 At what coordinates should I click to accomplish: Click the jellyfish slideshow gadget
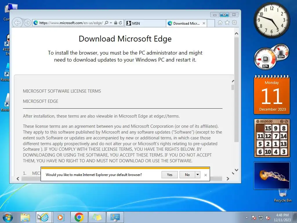click(x=271, y=176)
